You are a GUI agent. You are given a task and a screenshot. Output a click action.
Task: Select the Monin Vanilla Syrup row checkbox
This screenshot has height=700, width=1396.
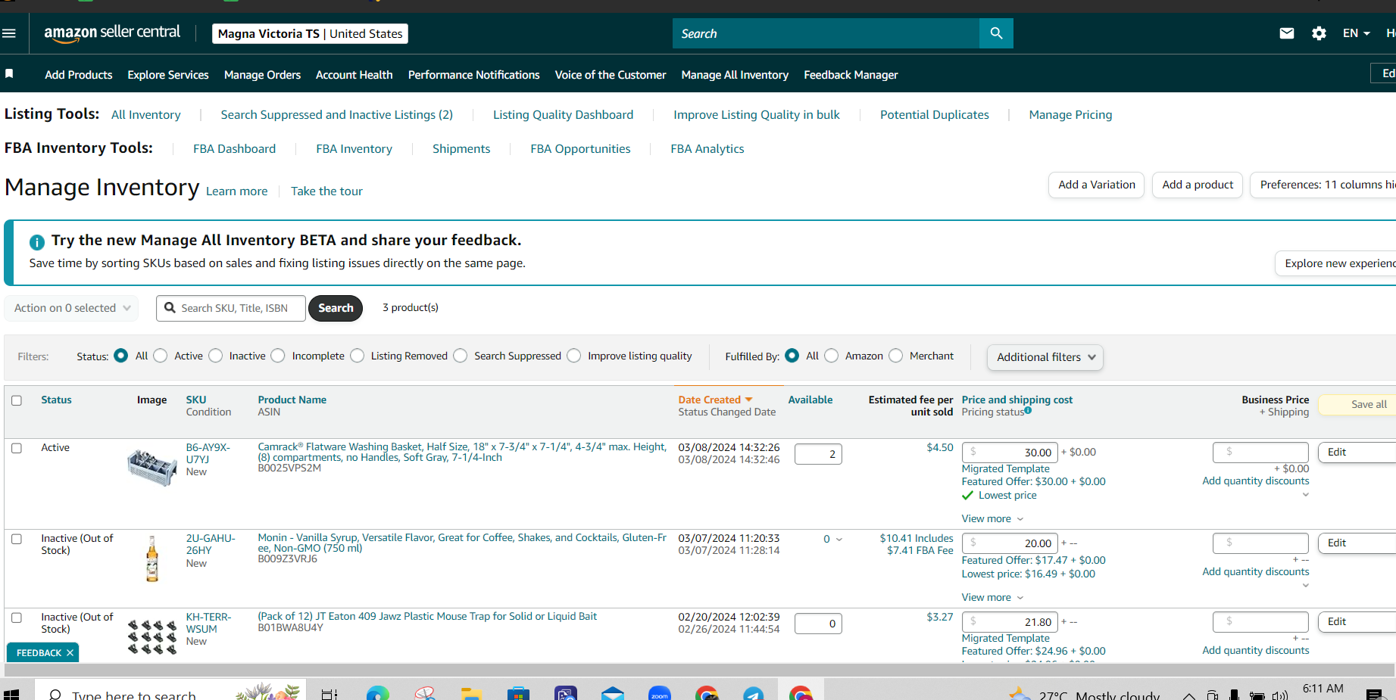pos(17,539)
